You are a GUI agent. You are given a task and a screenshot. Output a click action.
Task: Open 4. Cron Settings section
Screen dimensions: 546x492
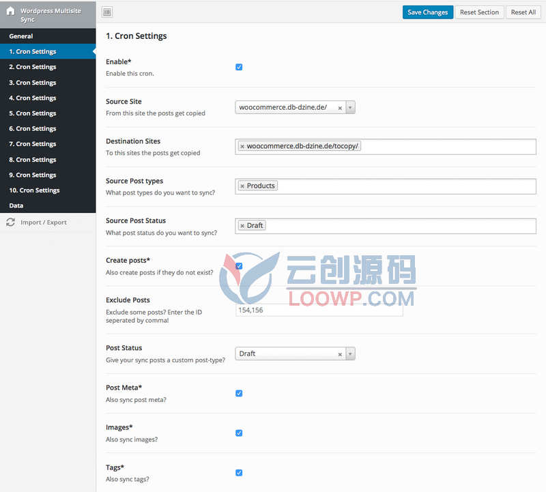tap(48, 98)
